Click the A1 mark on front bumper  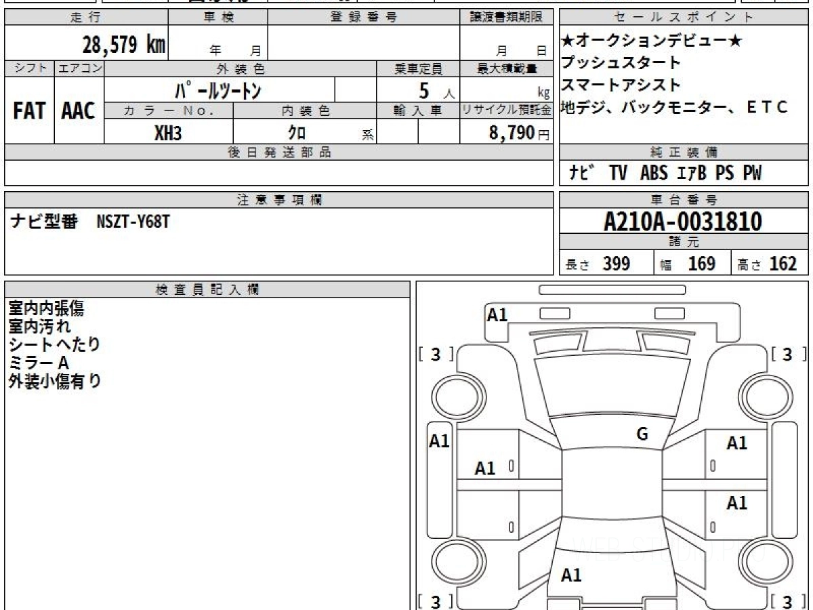(497, 314)
